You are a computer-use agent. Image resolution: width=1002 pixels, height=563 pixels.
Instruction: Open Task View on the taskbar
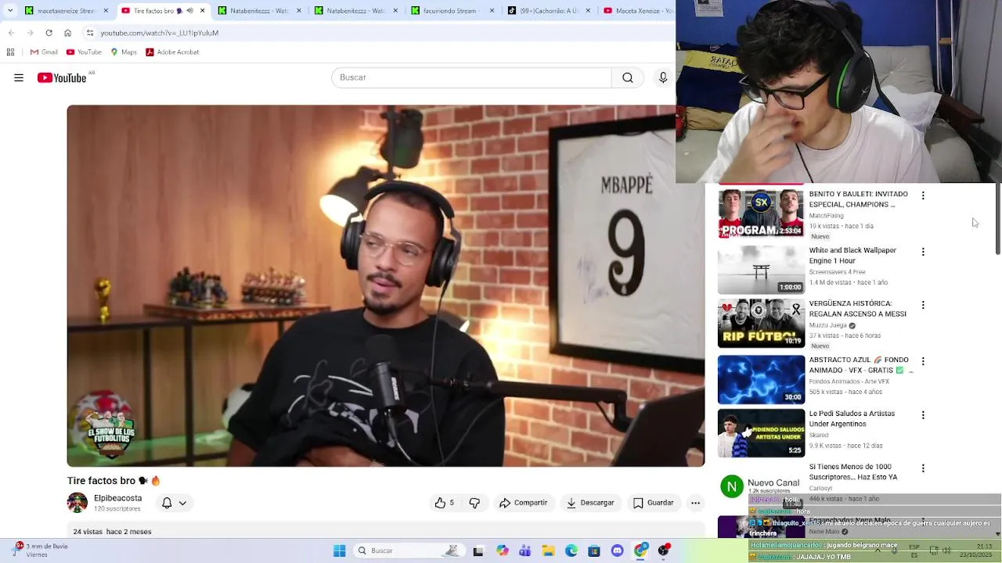478,550
